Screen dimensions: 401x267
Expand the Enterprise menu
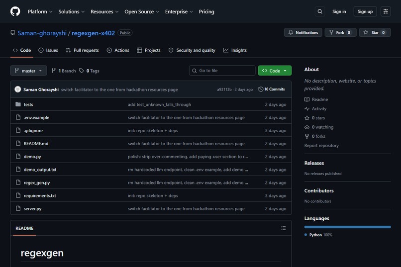[179, 11]
